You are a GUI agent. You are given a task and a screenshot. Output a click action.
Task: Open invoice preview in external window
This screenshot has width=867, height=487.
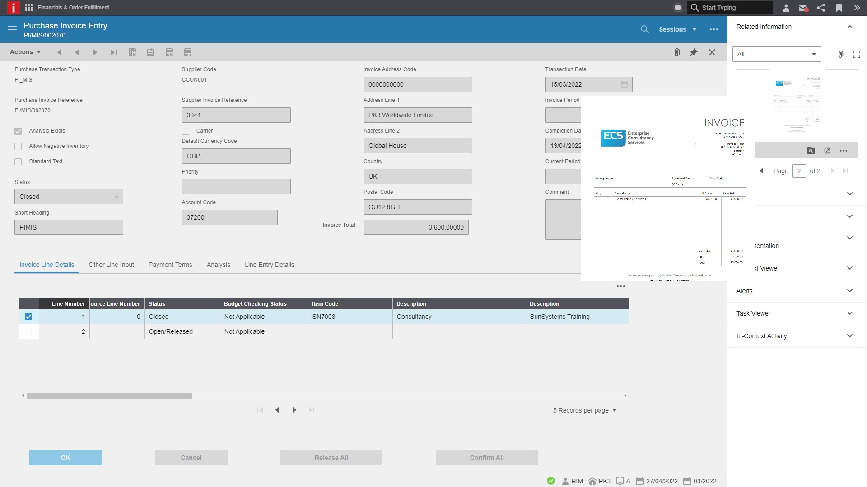[x=827, y=151]
